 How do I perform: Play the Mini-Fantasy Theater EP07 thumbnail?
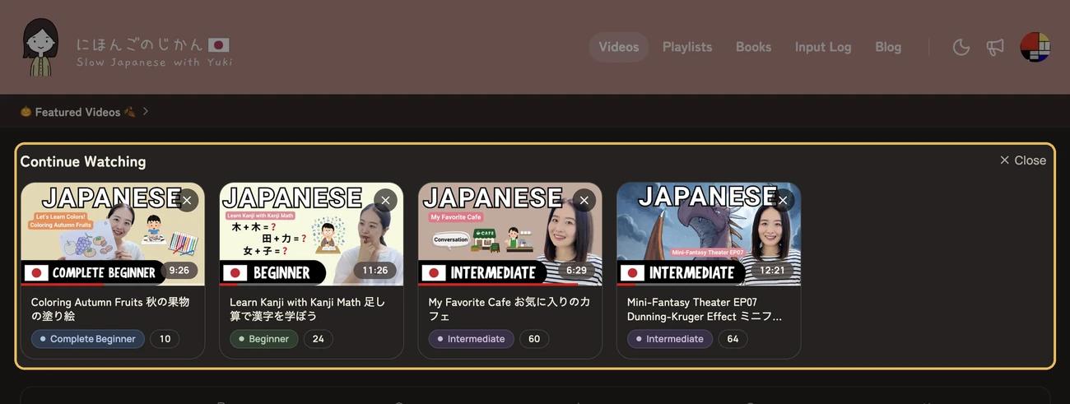coord(709,234)
